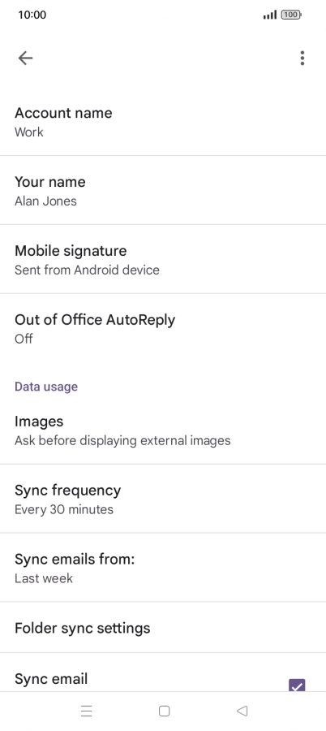Check the battery indicator in status bar
326x731 pixels.
pos(291,15)
